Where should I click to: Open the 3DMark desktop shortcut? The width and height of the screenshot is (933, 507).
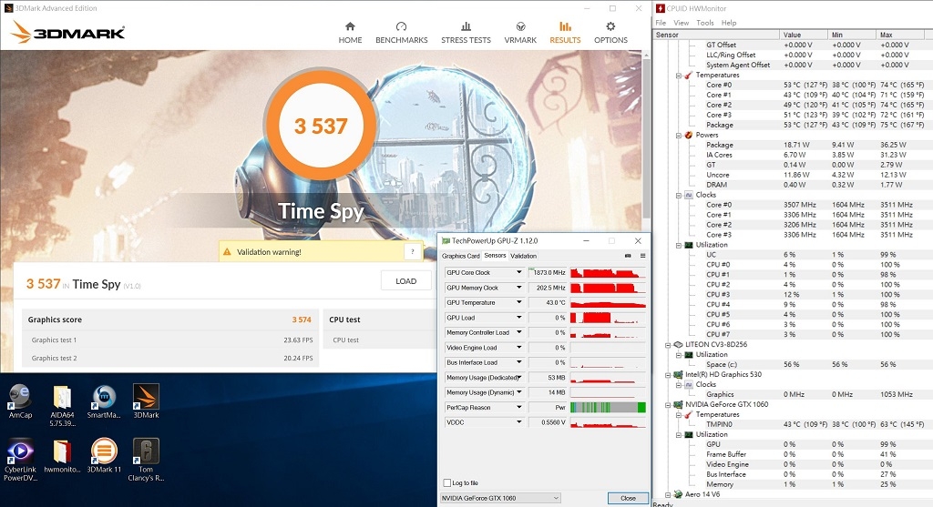(x=146, y=401)
